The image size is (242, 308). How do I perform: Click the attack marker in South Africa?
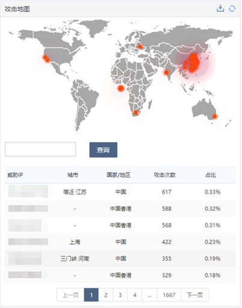click(x=136, y=112)
